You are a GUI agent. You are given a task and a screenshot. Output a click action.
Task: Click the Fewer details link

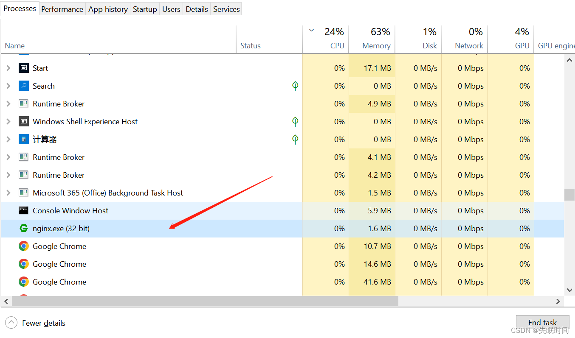44,323
